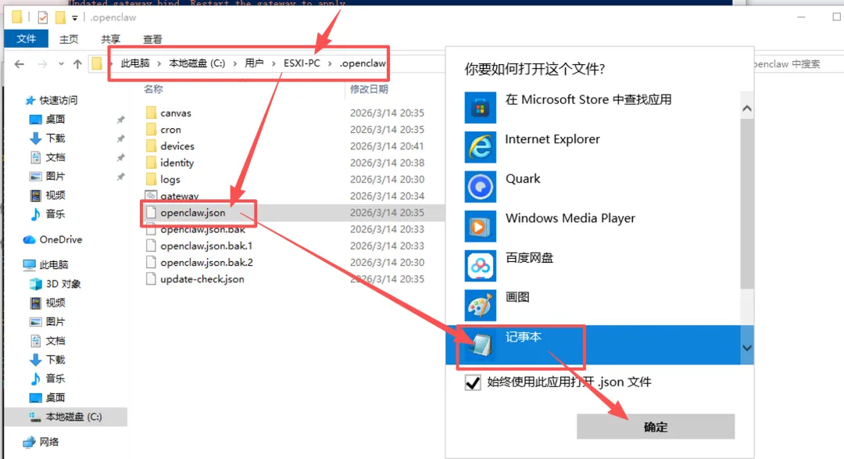
Task: Switch to the 共享 ribbon tab
Action: click(x=110, y=39)
